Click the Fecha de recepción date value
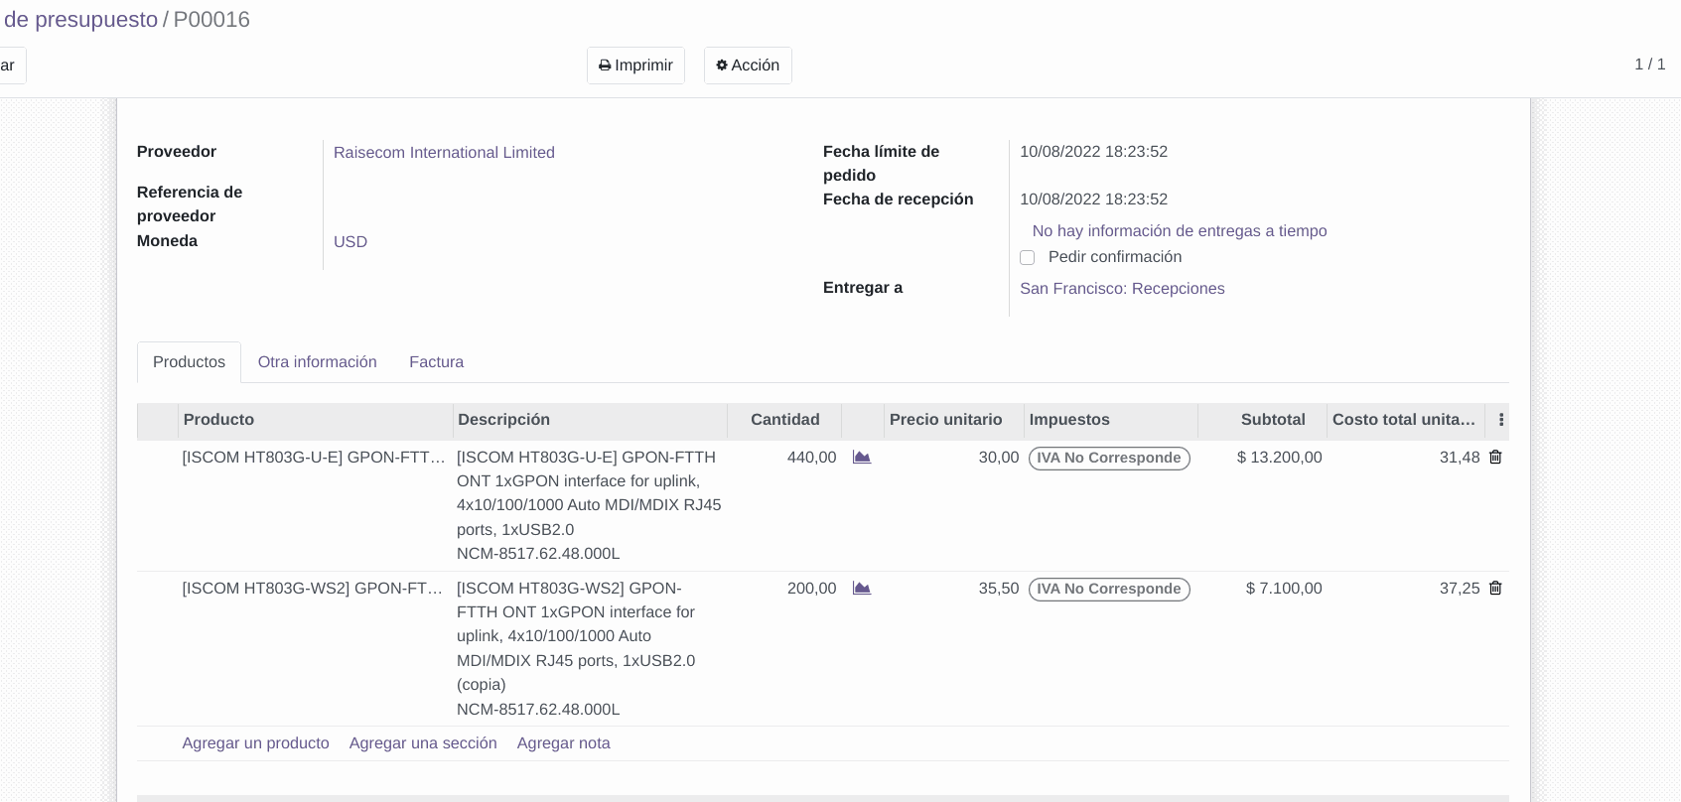The image size is (1681, 802). coord(1093,200)
